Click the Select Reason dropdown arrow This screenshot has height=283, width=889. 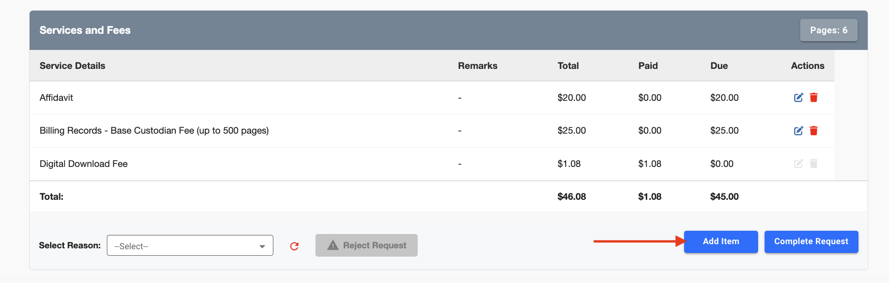262,246
